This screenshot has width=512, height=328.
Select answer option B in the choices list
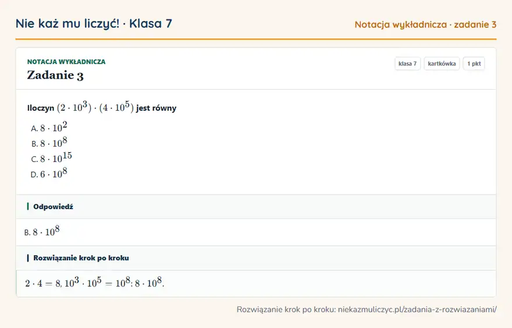(x=49, y=142)
